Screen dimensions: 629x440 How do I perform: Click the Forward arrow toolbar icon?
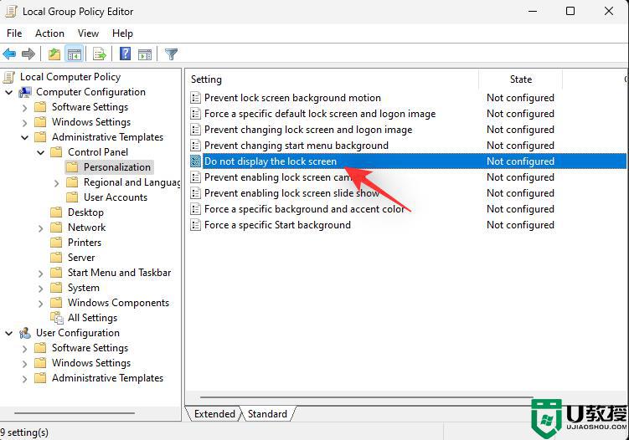tap(28, 54)
